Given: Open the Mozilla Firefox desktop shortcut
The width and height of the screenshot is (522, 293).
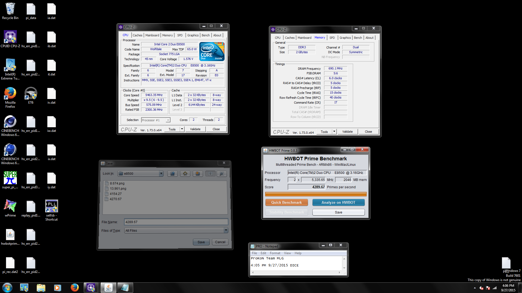Looking at the screenshot, I should pos(10,98).
